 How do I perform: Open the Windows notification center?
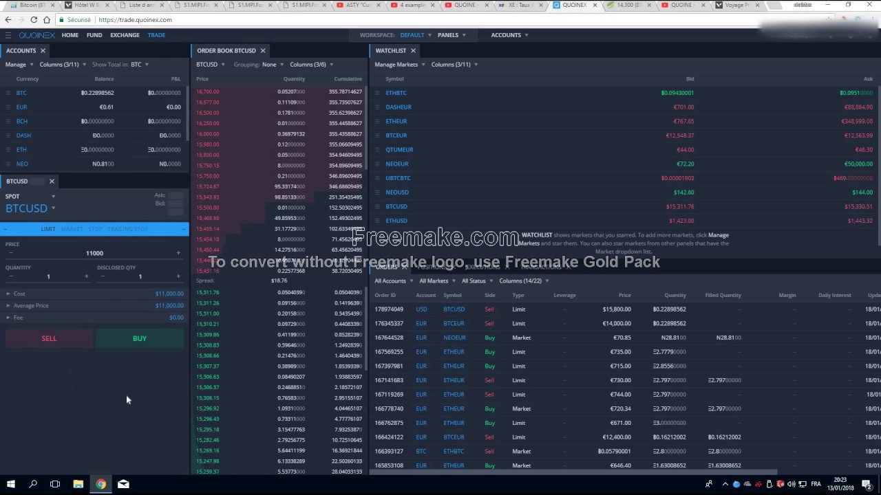point(868,484)
